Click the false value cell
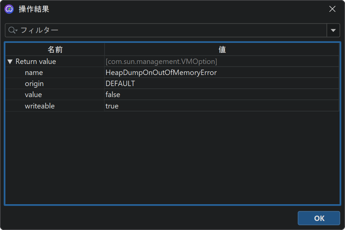This screenshot has width=345, height=230. (113, 95)
